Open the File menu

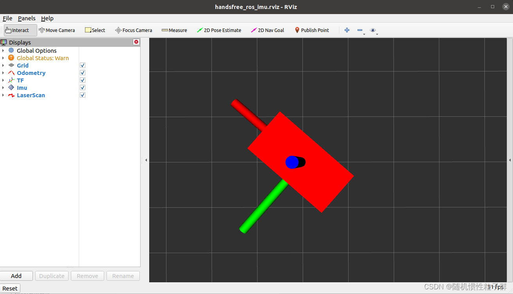point(7,18)
